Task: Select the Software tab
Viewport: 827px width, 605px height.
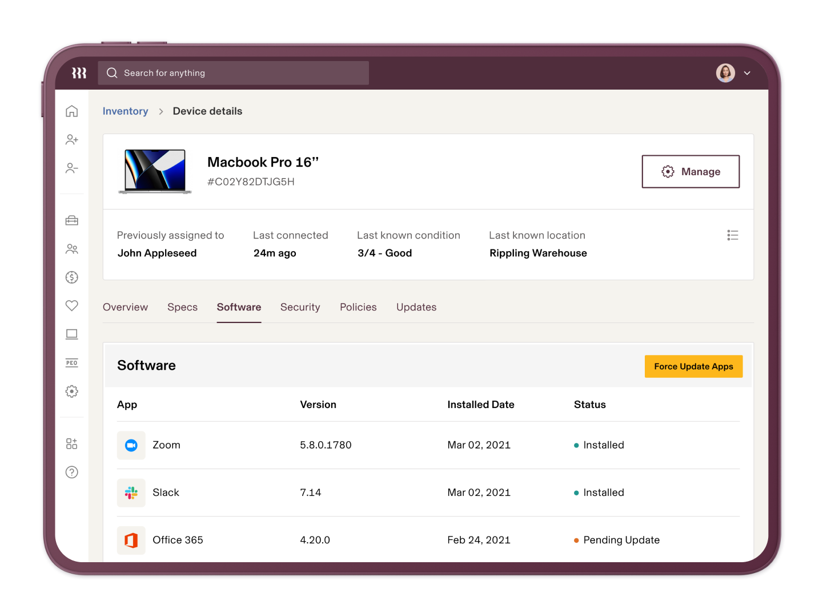Action: click(239, 307)
